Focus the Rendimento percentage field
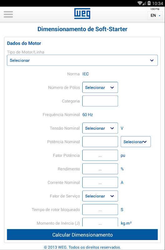 (x=100, y=169)
